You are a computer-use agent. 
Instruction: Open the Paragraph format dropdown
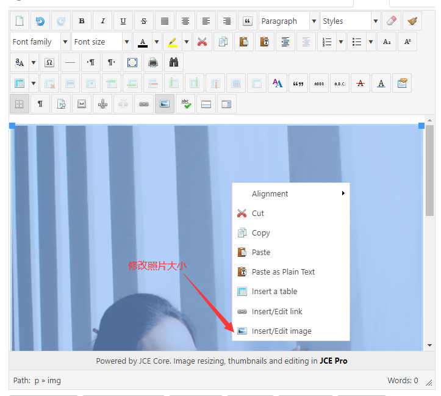pos(288,21)
